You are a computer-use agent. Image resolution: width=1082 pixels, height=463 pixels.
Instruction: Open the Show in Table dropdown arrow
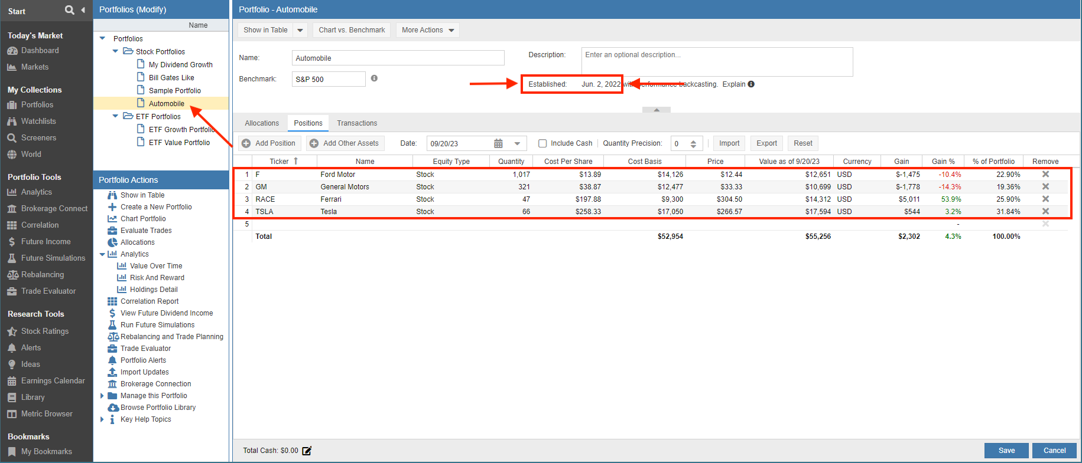pyautogui.click(x=300, y=30)
